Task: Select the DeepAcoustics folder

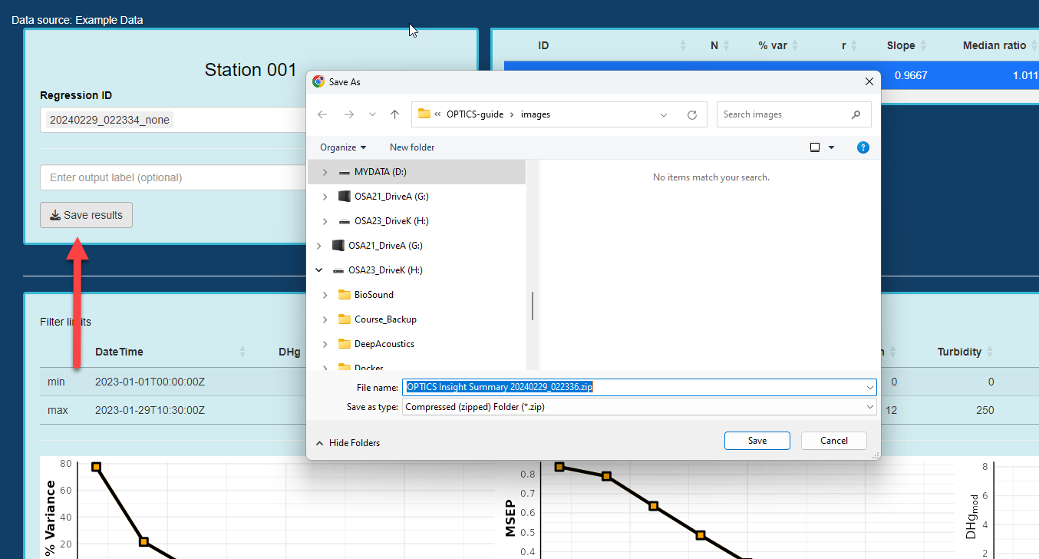Action: point(384,344)
